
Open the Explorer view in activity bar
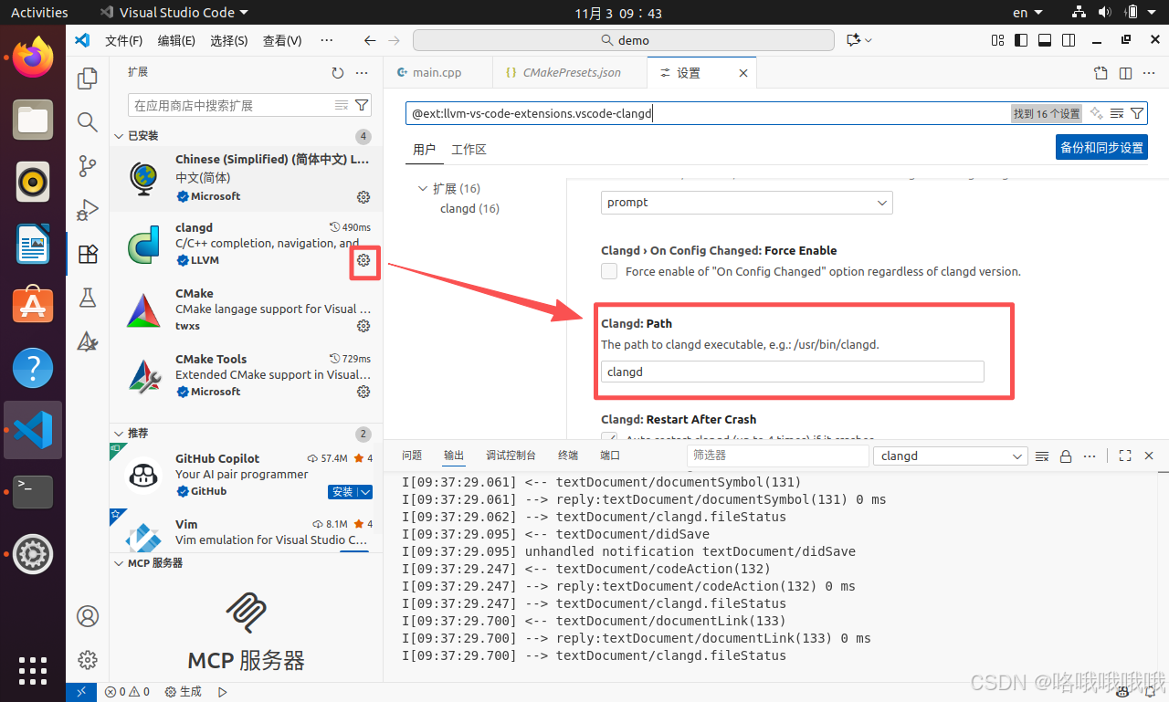tap(88, 79)
